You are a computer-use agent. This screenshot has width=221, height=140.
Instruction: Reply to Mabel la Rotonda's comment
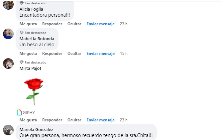52,54
